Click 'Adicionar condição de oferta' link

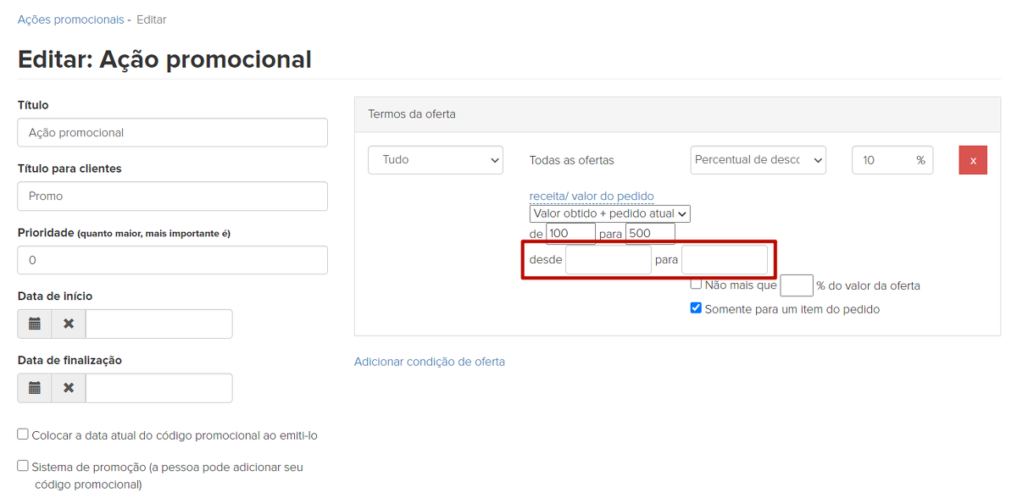(429, 362)
